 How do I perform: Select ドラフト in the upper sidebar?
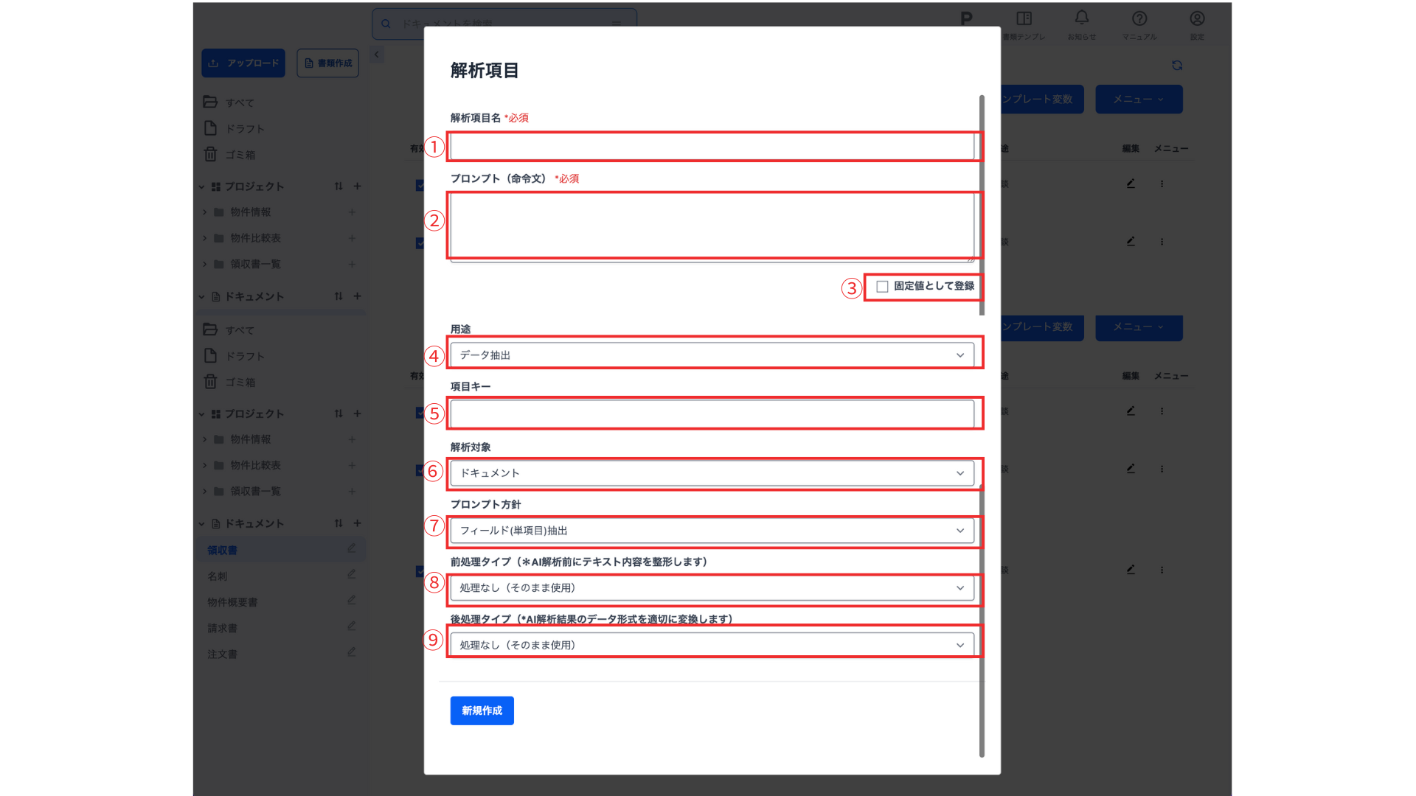pyautogui.click(x=245, y=129)
